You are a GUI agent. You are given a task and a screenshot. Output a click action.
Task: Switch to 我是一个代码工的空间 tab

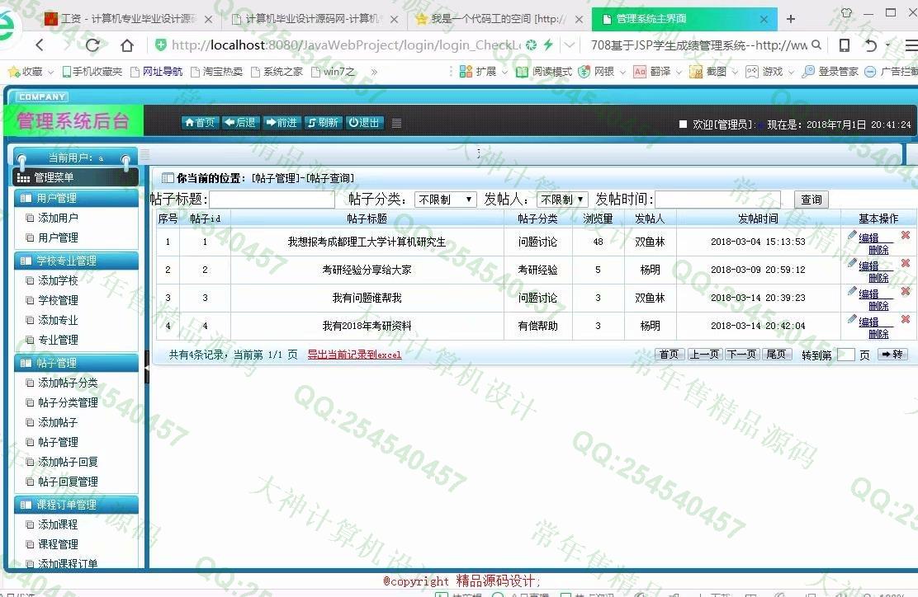[x=499, y=19]
